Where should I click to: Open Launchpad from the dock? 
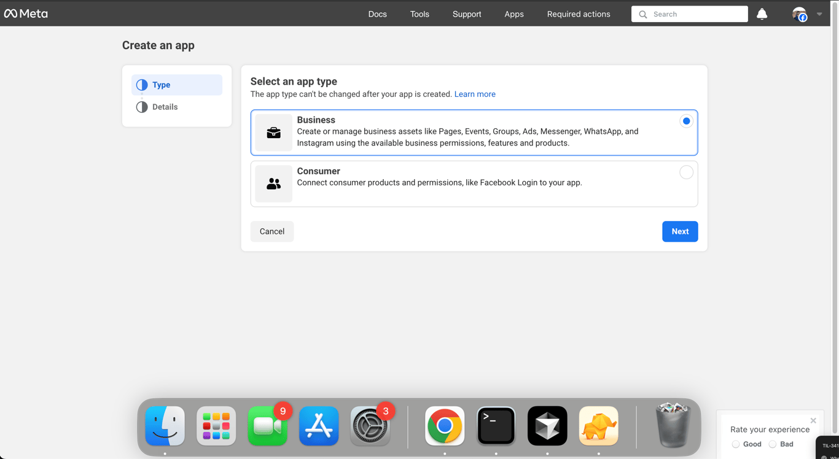pos(216,426)
